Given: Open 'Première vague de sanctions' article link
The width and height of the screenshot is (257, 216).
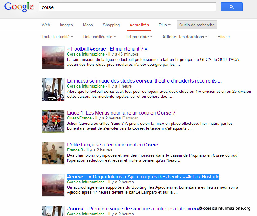Looking at the screenshot, I should tap(143, 209).
